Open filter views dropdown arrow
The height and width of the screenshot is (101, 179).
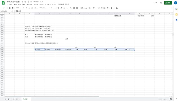(x=109, y=8)
